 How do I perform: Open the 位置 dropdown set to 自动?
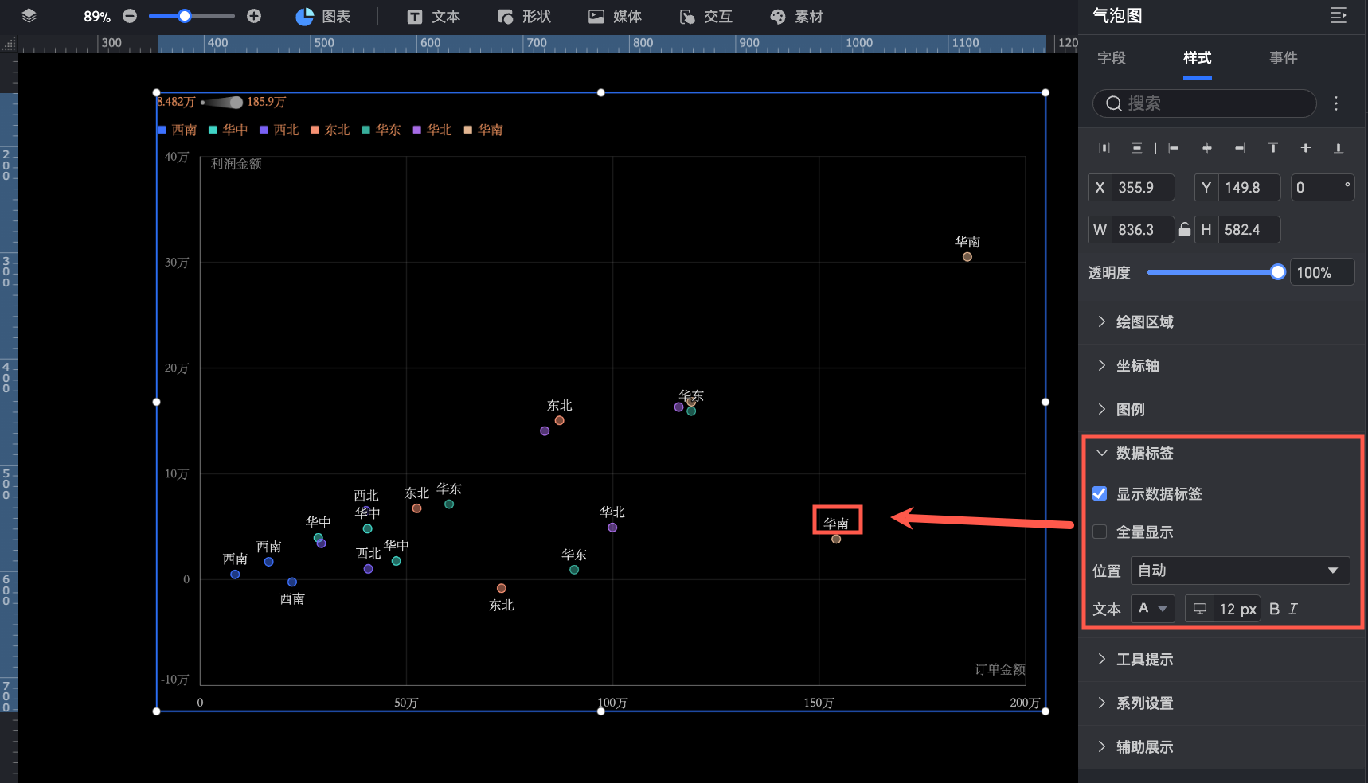1240,571
